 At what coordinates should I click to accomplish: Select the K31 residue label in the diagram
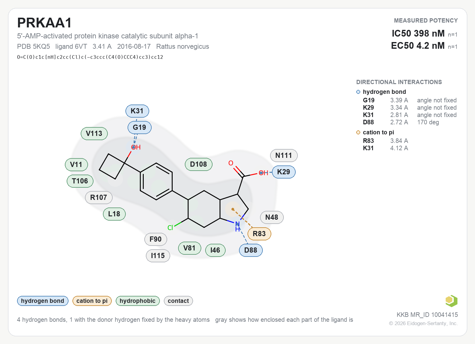click(137, 111)
